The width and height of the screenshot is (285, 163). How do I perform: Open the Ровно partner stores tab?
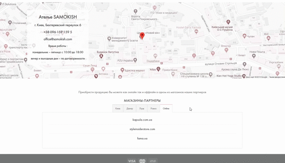[154, 109]
